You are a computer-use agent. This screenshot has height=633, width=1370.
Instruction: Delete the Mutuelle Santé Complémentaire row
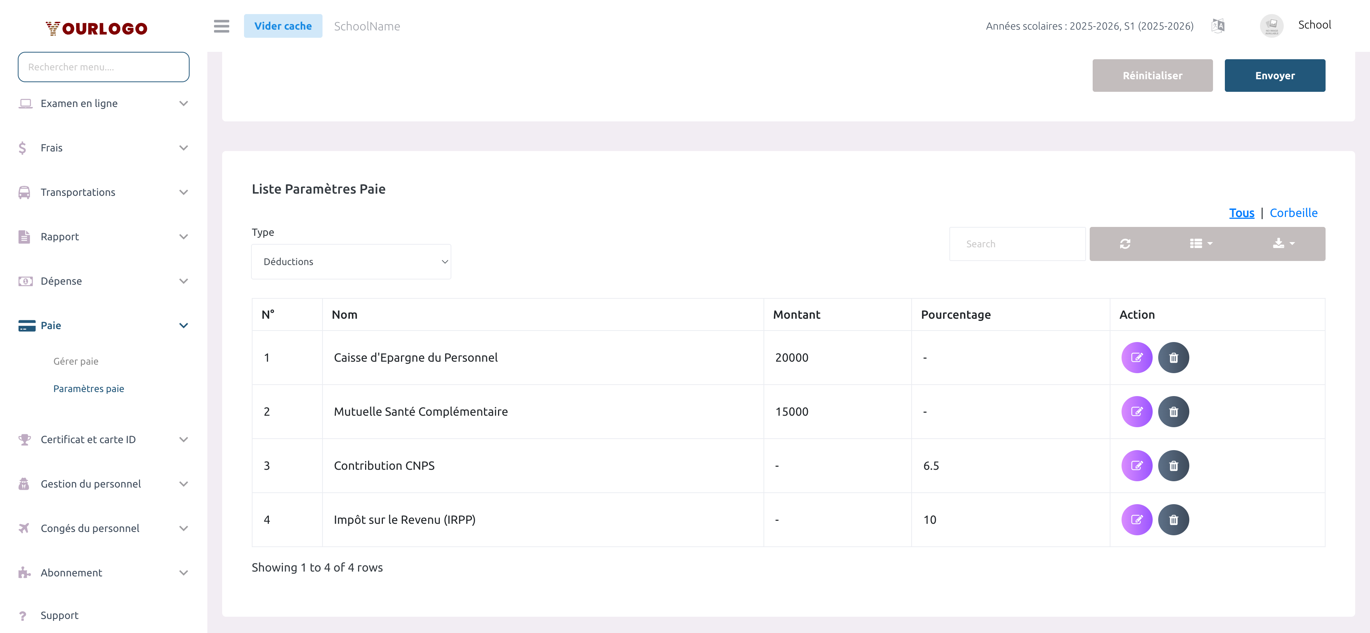point(1173,412)
